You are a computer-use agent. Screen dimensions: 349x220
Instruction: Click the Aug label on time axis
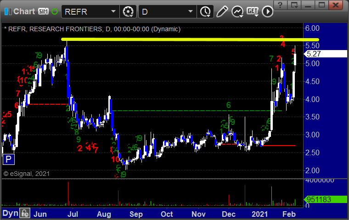(104, 214)
